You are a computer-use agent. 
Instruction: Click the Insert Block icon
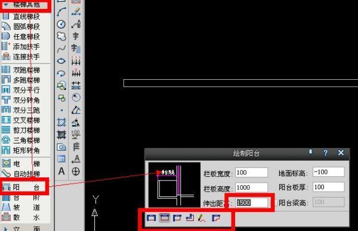61,86
